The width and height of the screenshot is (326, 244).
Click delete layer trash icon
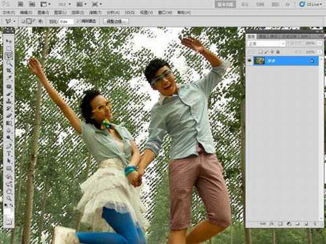coord(315,223)
